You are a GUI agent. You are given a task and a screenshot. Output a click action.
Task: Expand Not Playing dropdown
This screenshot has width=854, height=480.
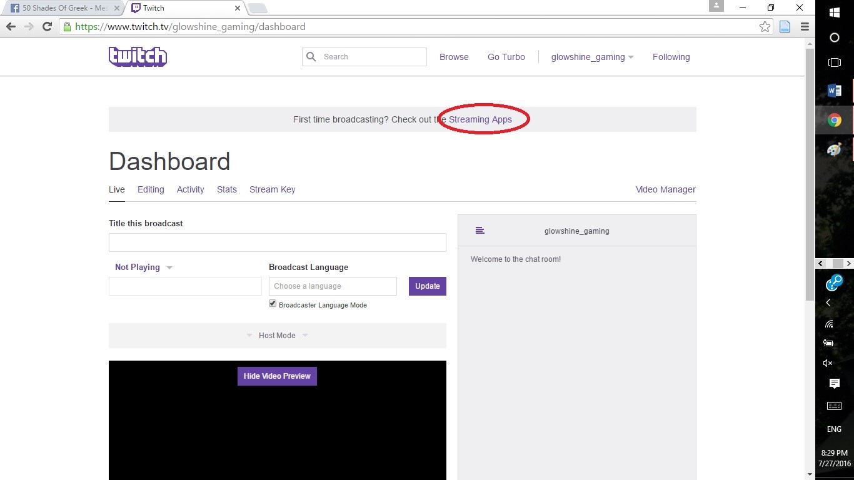click(143, 267)
